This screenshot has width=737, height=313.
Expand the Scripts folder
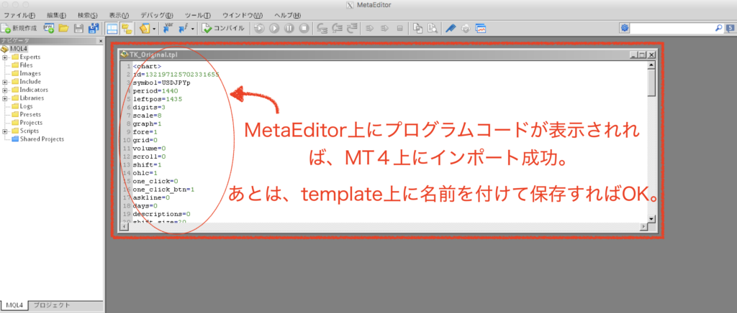point(5,131)
